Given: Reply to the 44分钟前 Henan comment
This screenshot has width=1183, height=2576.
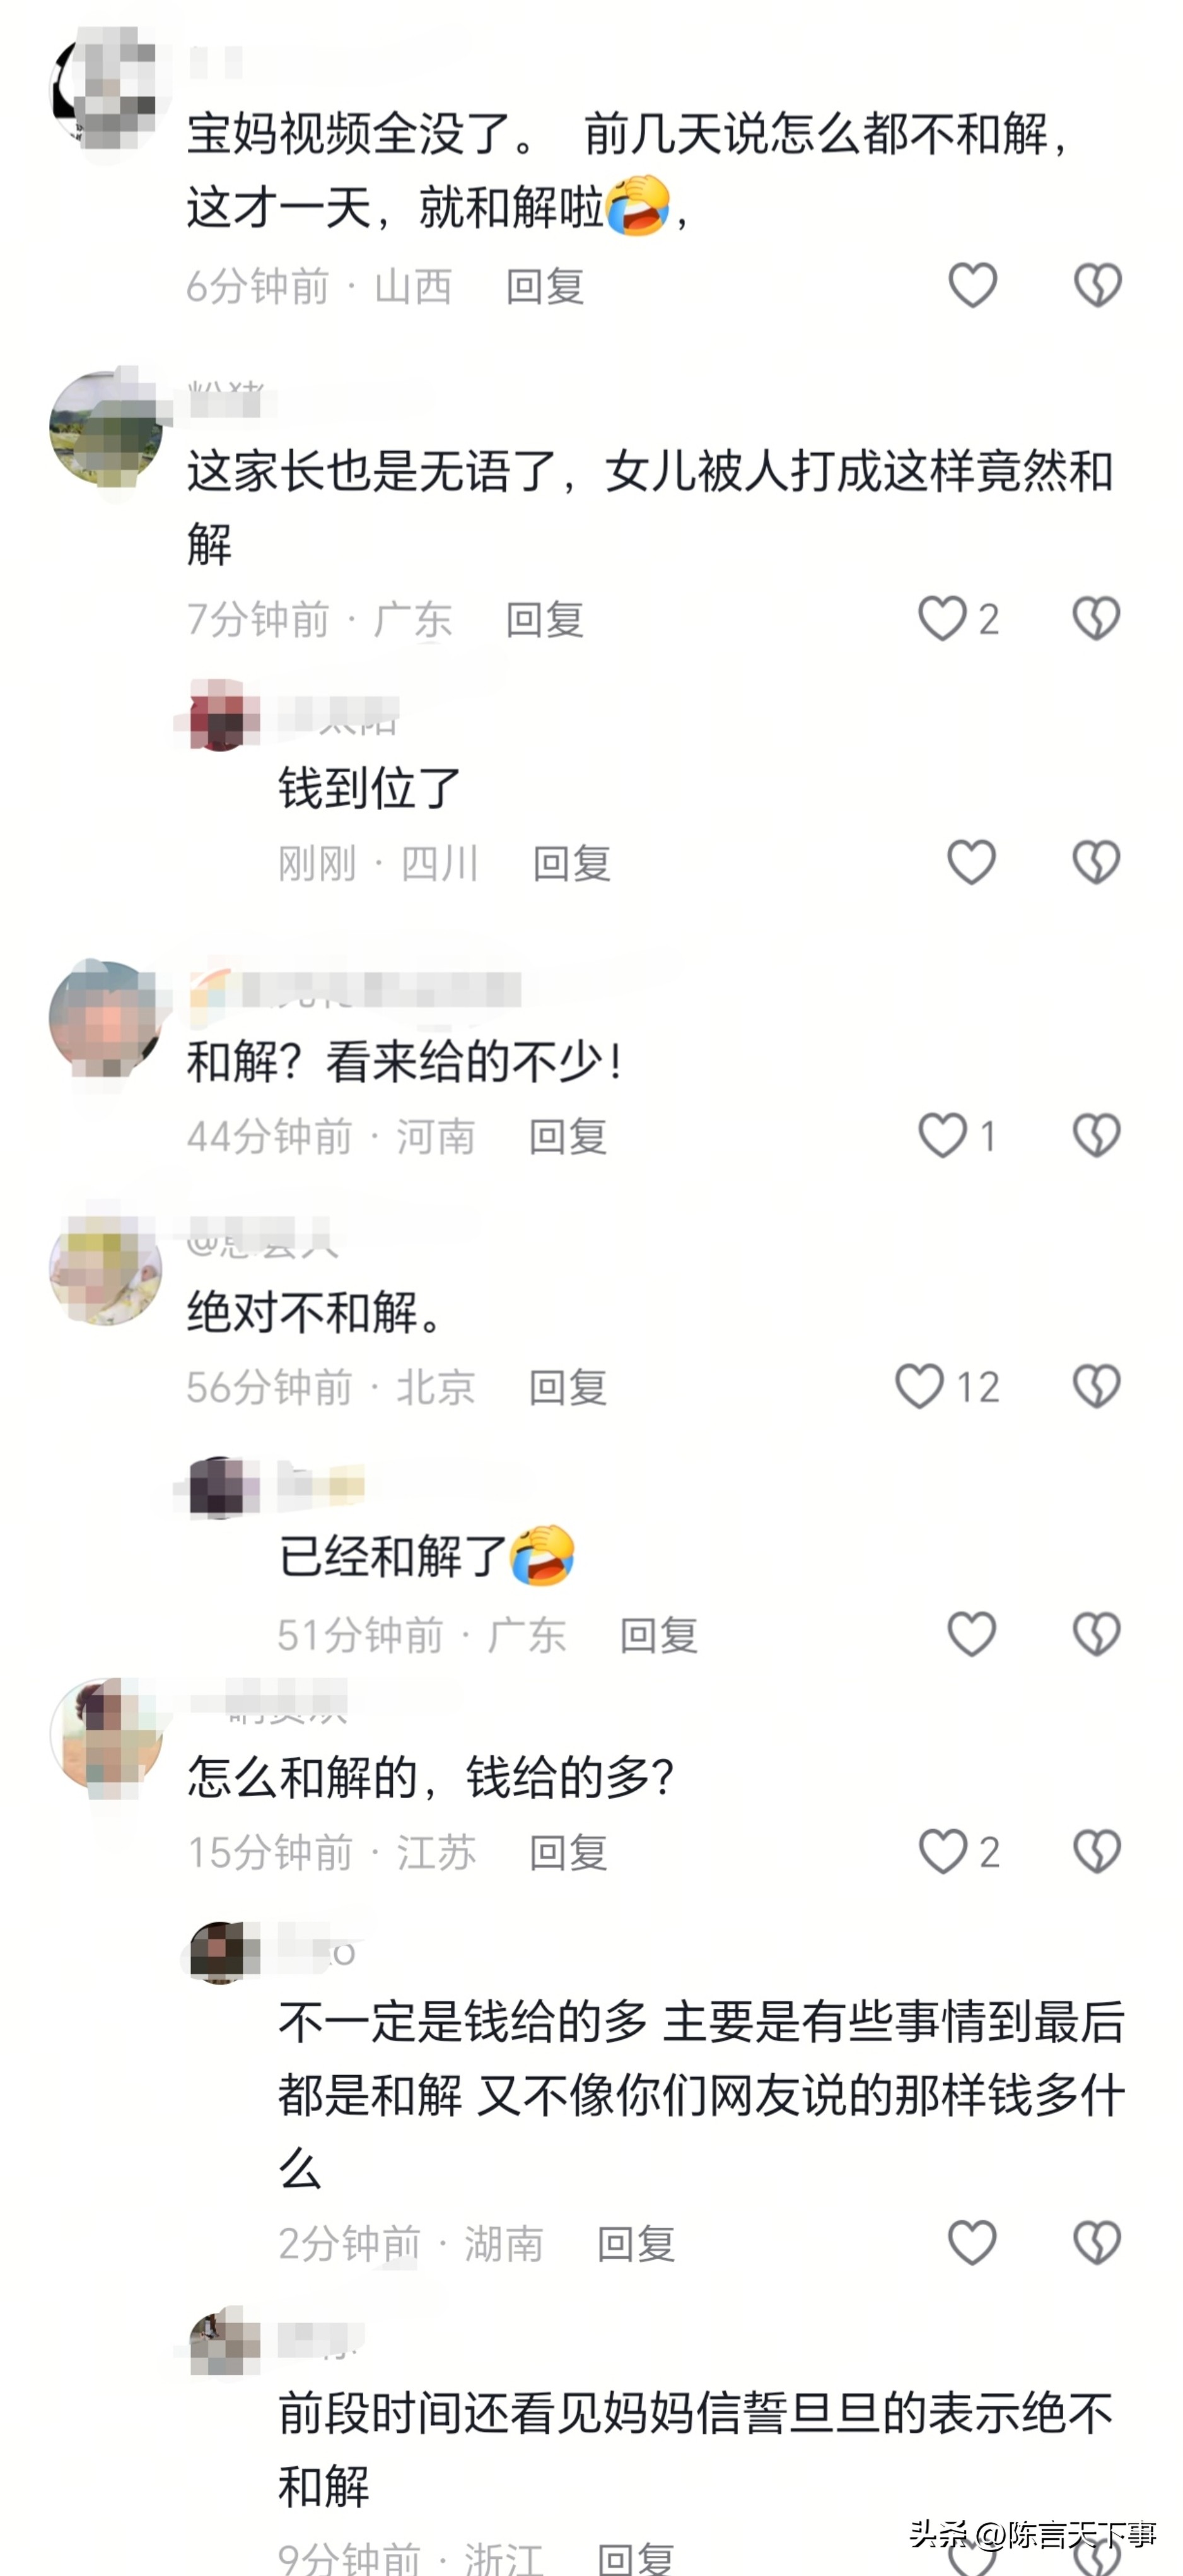Looking at the screenshot, I should click(x=568, y=1137).
